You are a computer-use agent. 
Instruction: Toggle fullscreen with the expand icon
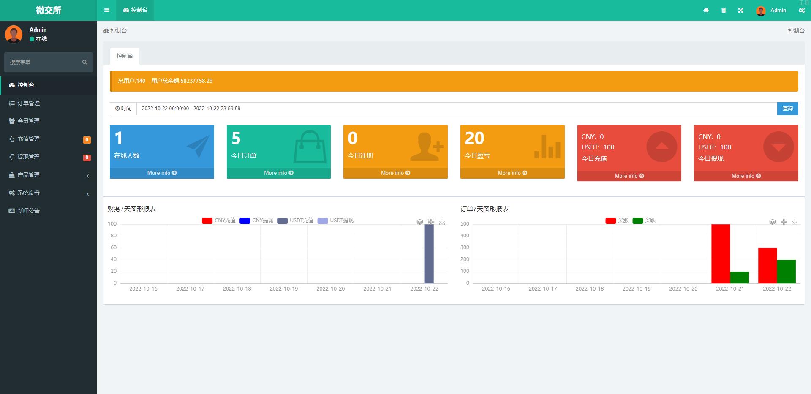740,10
